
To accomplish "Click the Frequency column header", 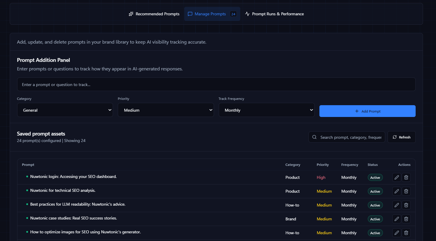I will point(350,165).
